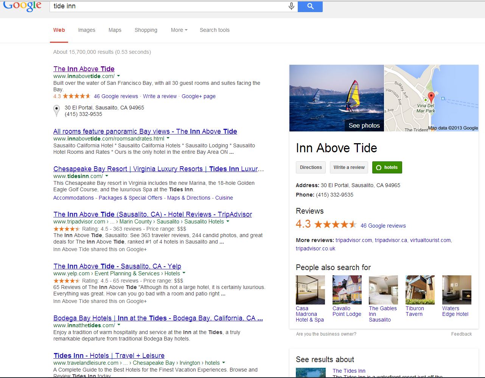Viewport: 485px width, 378px height.
Task: Click the microphone voice search icon
Action: tap(291, 6)
